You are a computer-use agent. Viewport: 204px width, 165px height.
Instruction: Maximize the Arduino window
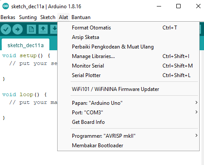click(x=178, y=6)
